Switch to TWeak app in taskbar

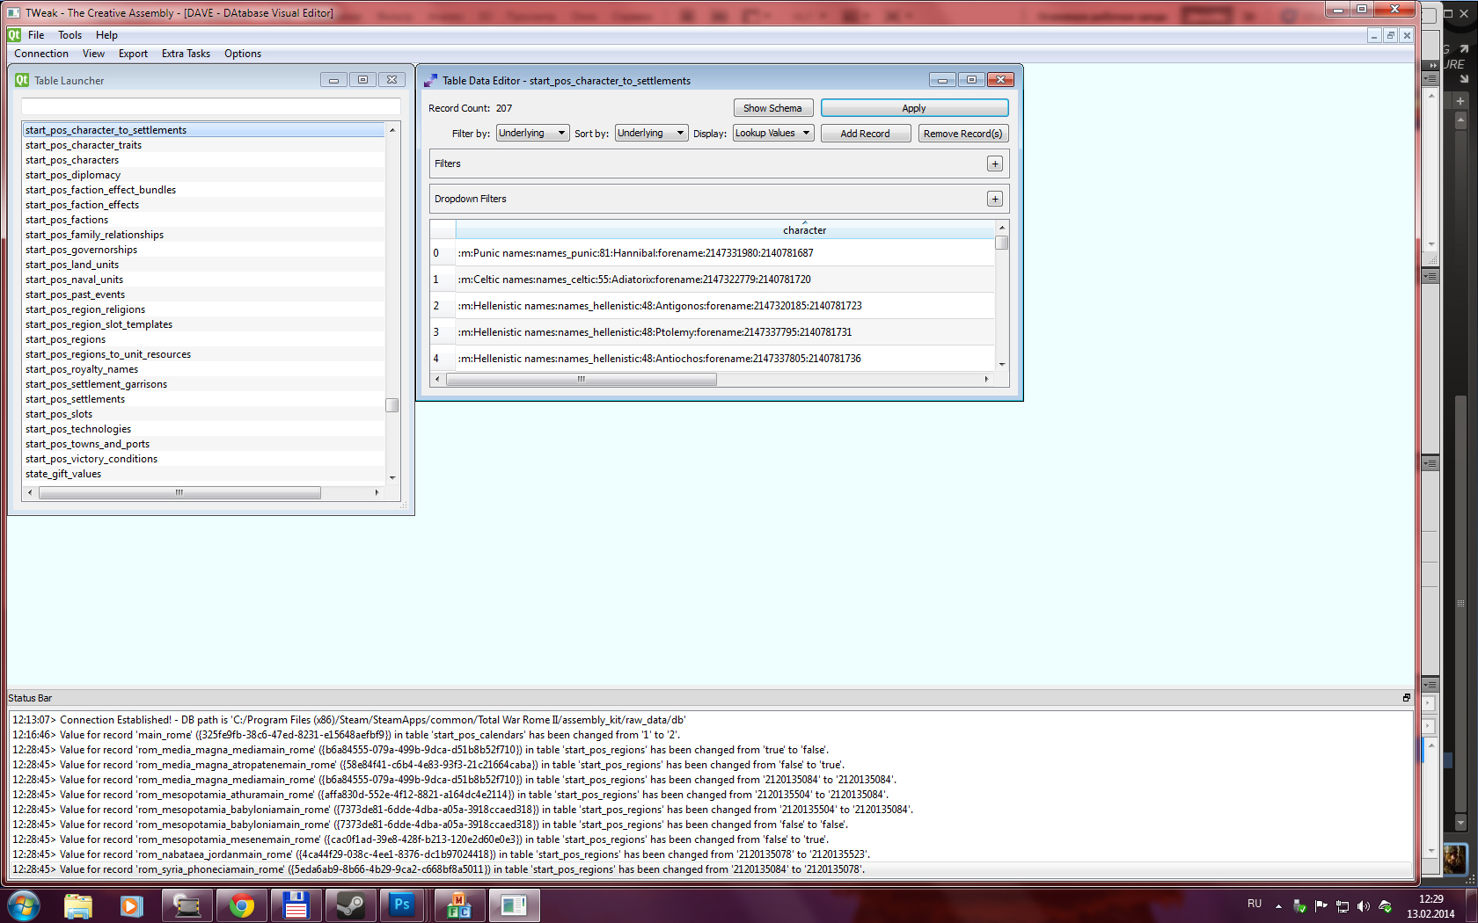[x=514, y=905]
